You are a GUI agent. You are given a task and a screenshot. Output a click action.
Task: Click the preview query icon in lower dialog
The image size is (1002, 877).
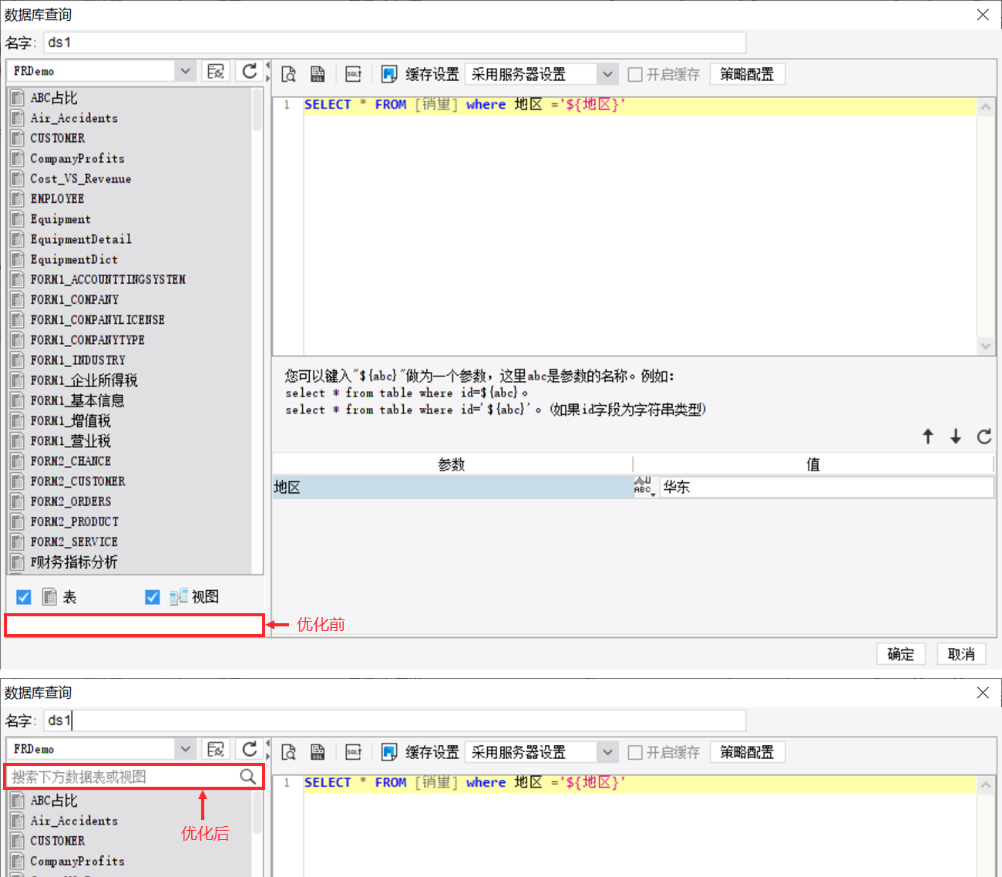288,752
